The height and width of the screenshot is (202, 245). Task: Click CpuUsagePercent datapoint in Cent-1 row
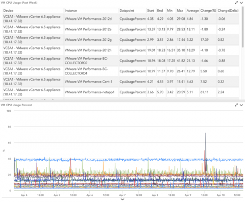[133, 82]
